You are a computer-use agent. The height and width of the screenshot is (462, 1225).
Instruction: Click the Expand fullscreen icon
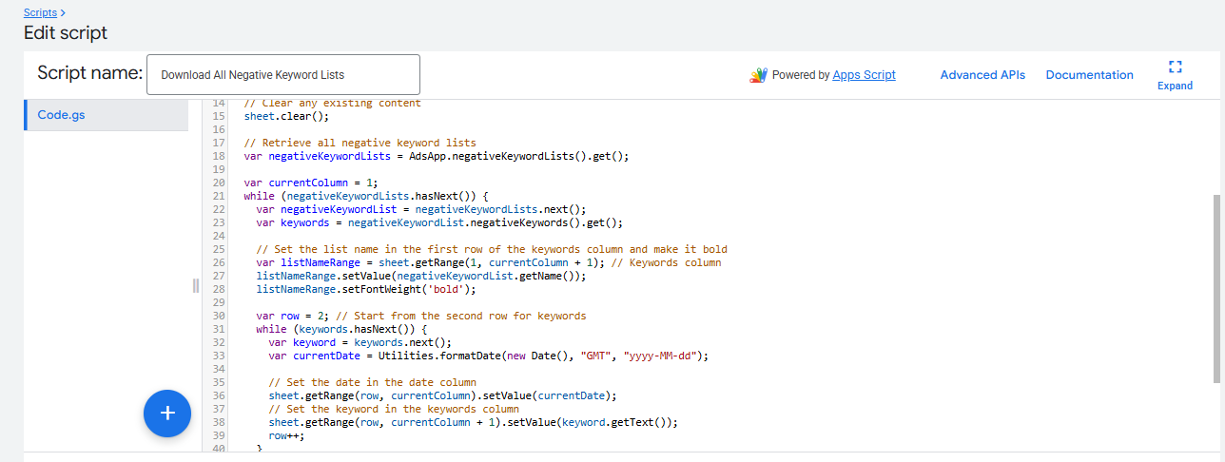(x=1175, y=67)
